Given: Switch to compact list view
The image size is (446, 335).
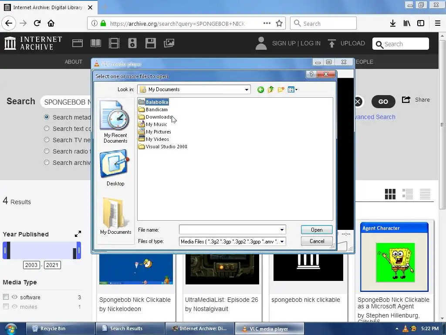Looking at the screenshot, I should 425,194.
